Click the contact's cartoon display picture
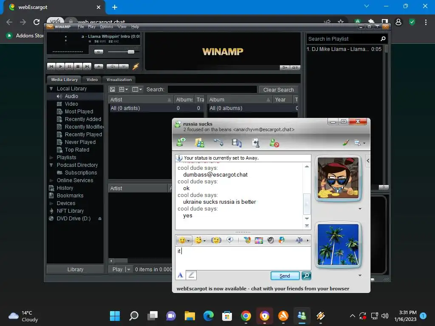Screen dimensions: 435x326 (338, 178)
